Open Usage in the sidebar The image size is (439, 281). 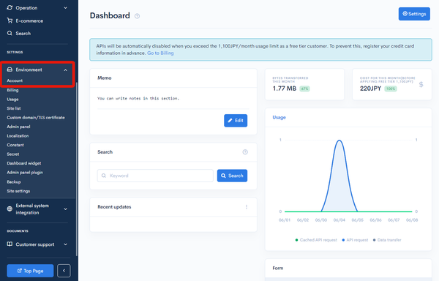coord(12,100)
